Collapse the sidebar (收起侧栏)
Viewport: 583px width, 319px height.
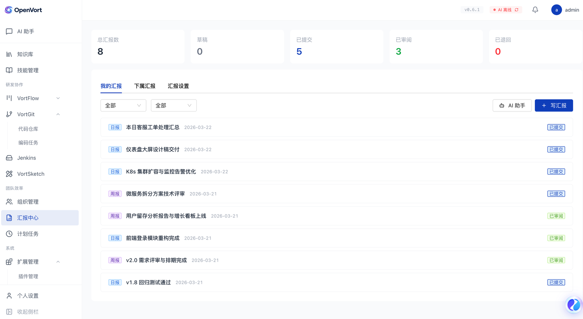click(x=28, y=312)
